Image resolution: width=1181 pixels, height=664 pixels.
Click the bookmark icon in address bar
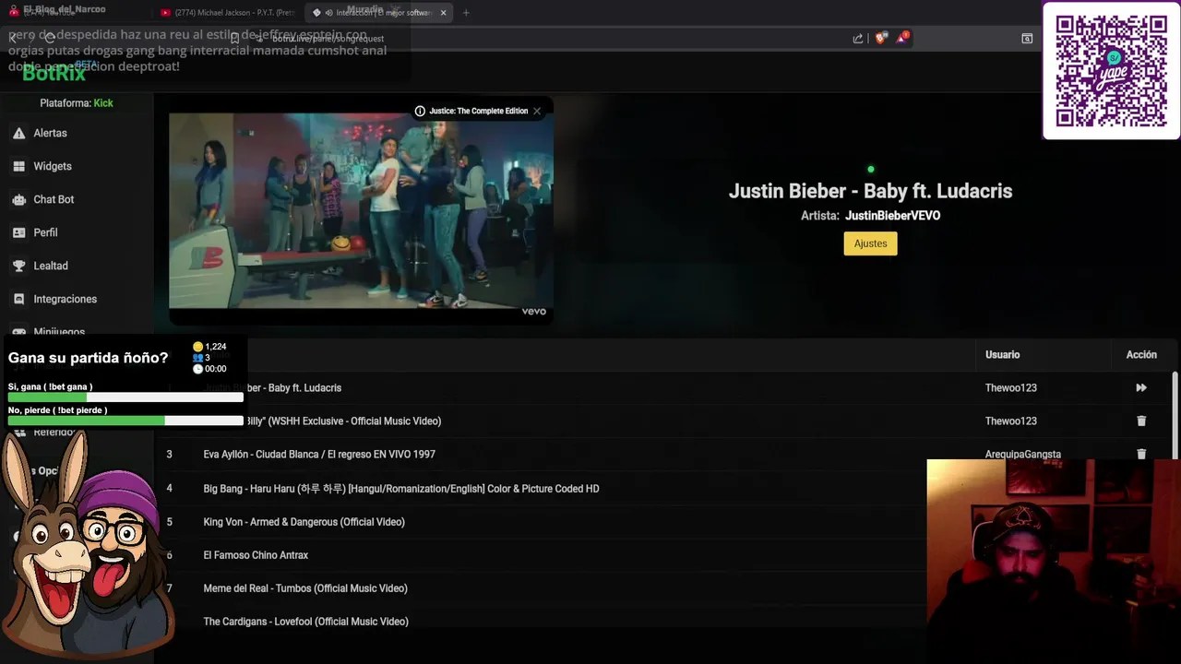[x=235, y=39]
